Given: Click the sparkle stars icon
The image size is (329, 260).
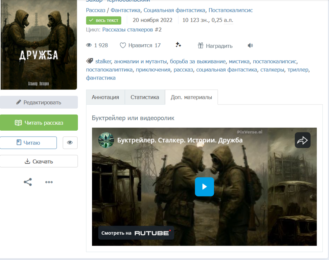Looking at the screenshot, I should (178, 45).
